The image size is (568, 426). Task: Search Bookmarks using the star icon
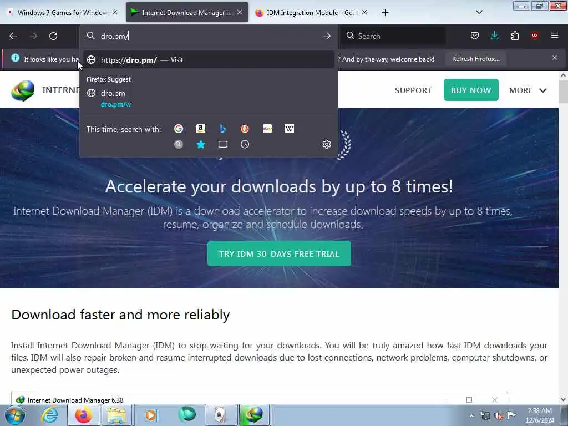pos(201,145)
